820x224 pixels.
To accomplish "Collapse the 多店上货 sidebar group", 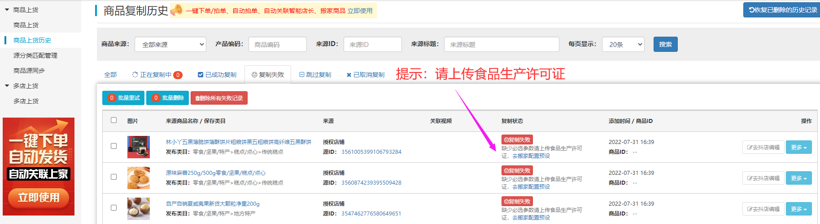I will point(7,86).
